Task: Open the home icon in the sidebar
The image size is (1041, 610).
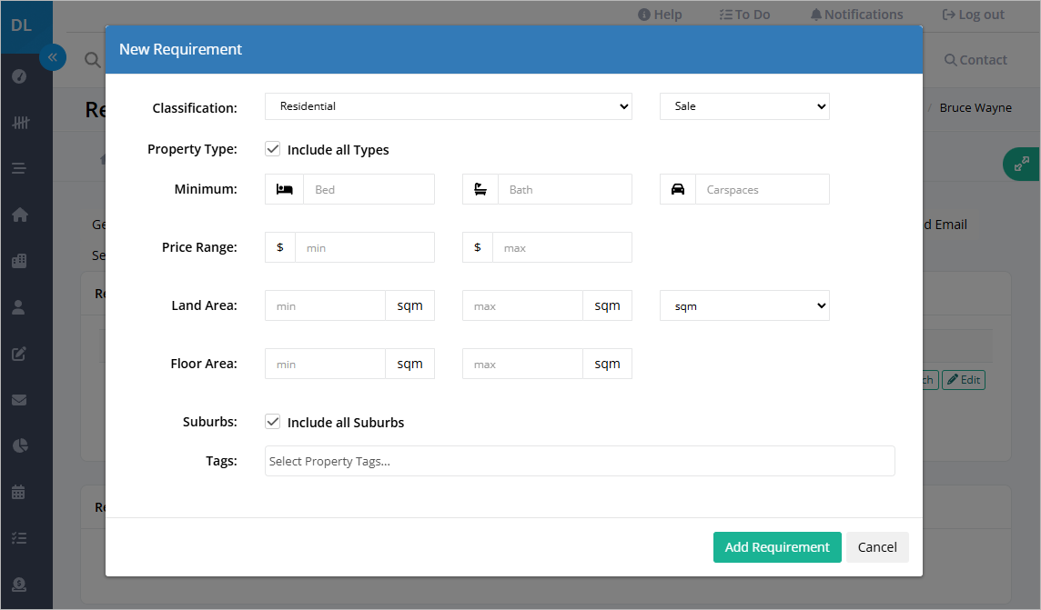Action: pyautogui.click(x=19, y=215)
